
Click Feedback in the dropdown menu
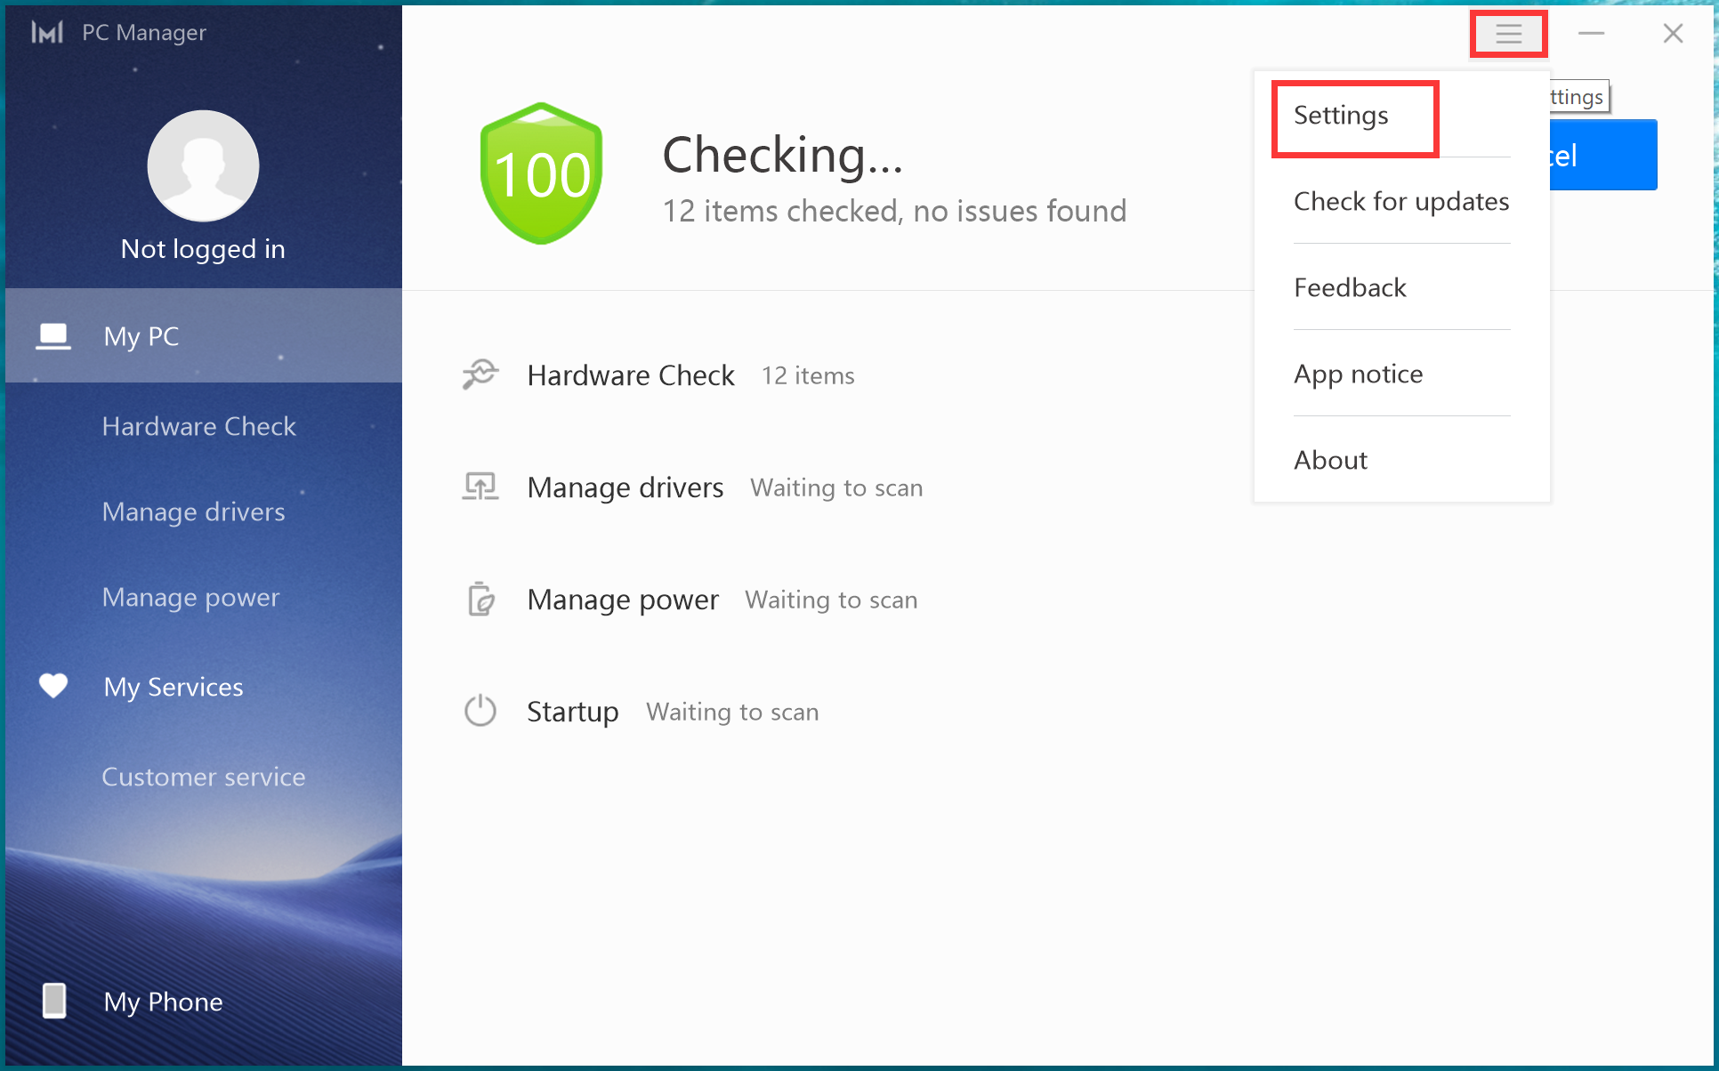tap(1349, 287)
